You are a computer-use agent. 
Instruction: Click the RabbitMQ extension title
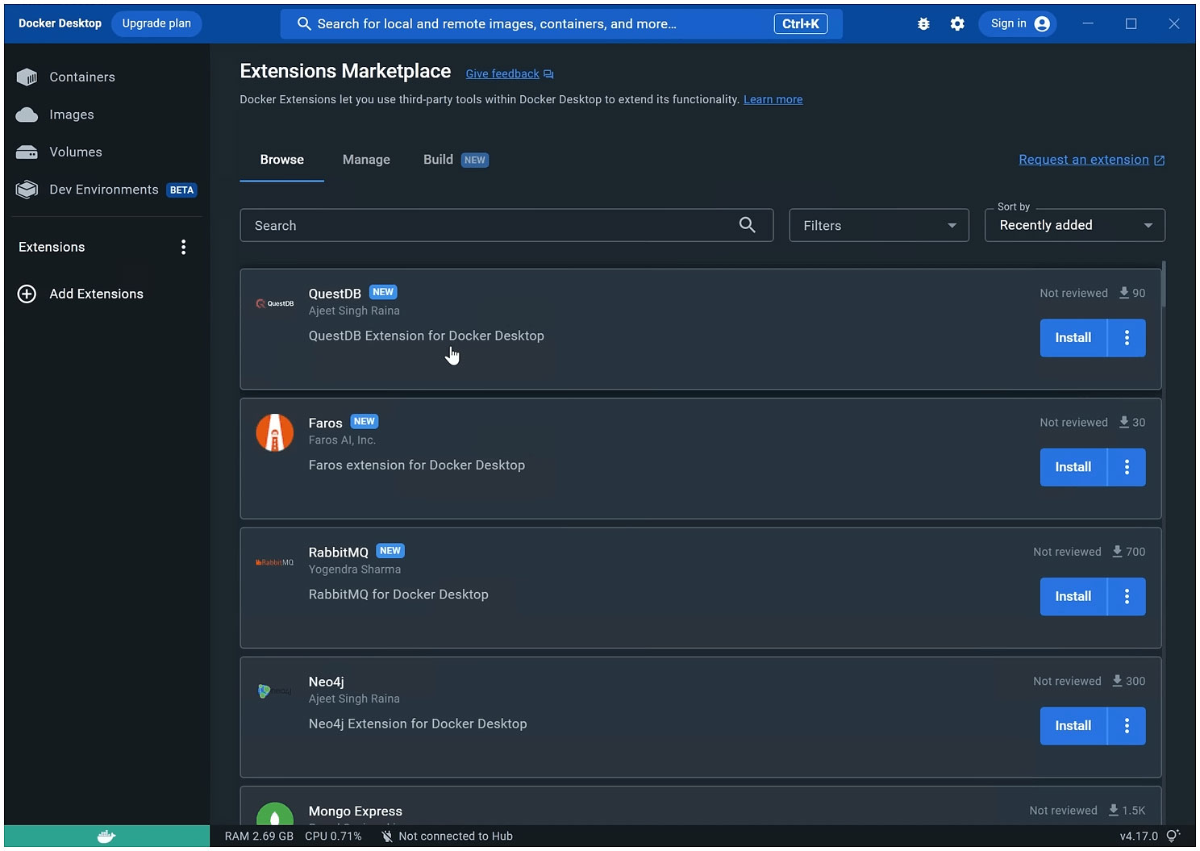pos(339,553)
